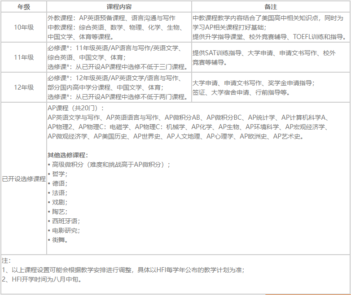The width and height of the screenshot is (351, 295).
Task: Click the 已开设选修课程 row label
Action: point(24,178)
